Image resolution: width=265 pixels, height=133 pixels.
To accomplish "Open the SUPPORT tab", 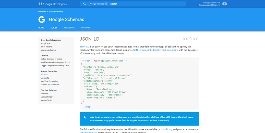I will click(x=86, y=28).
